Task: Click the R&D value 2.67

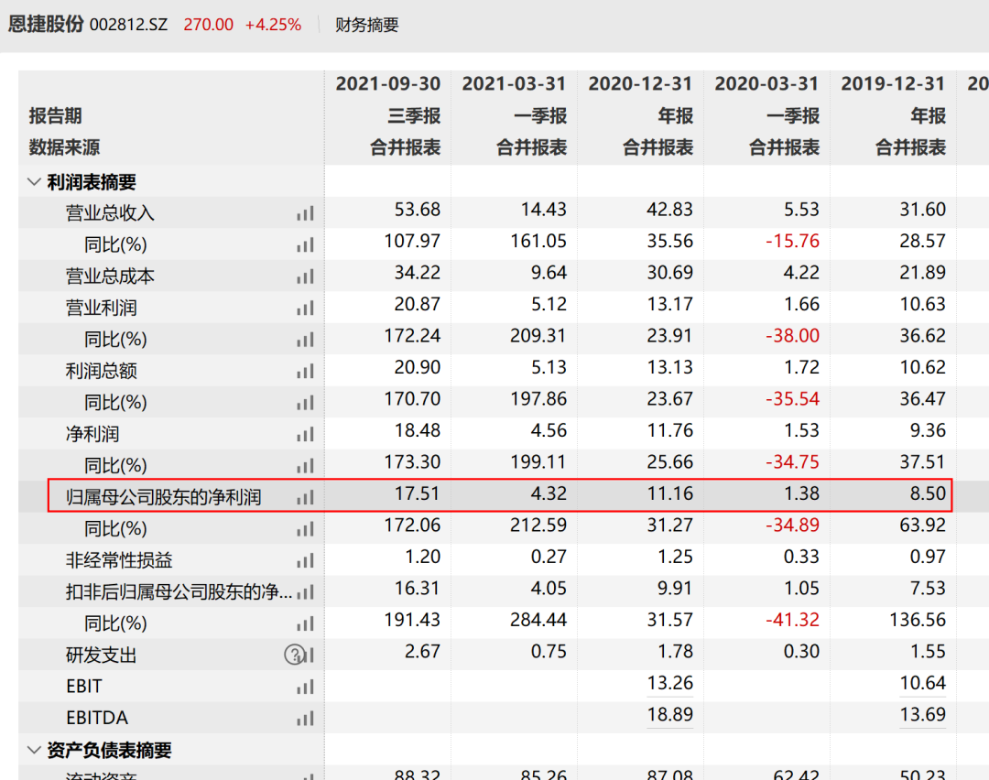Action: point(422,651)
